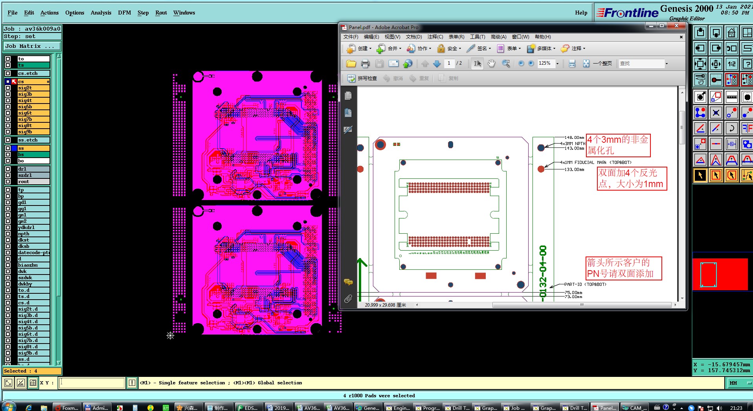Open the 表单 (Forms) toolbar dropdown
Screen dimensions: 753x411
tap(509, 49)
